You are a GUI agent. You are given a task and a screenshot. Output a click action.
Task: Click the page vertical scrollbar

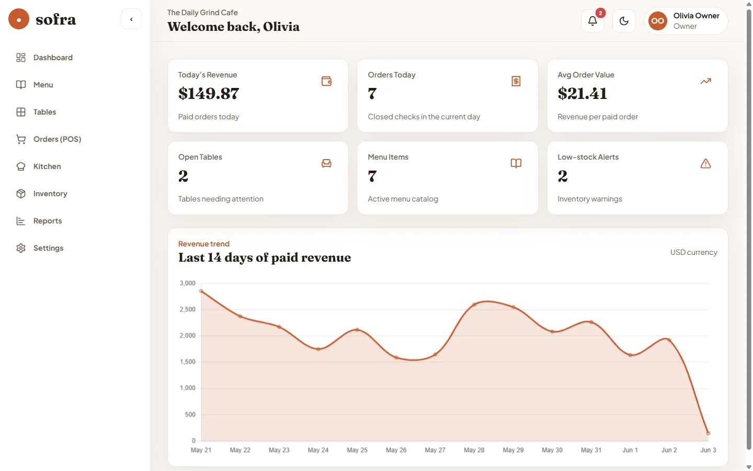(749, 229)
